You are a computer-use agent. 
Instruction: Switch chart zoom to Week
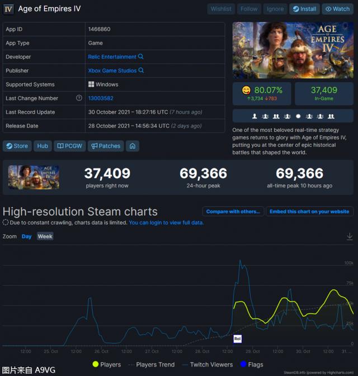click(45, 237)
